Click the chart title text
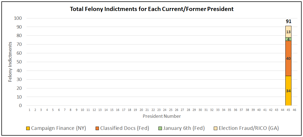Image resolution: width=303 pixels, height=137 pixels. click(x=151, y=9)
